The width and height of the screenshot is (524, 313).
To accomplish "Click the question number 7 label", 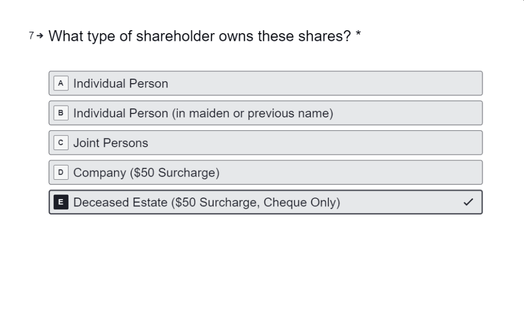I will pyautogui.click(x=31, y=36).
